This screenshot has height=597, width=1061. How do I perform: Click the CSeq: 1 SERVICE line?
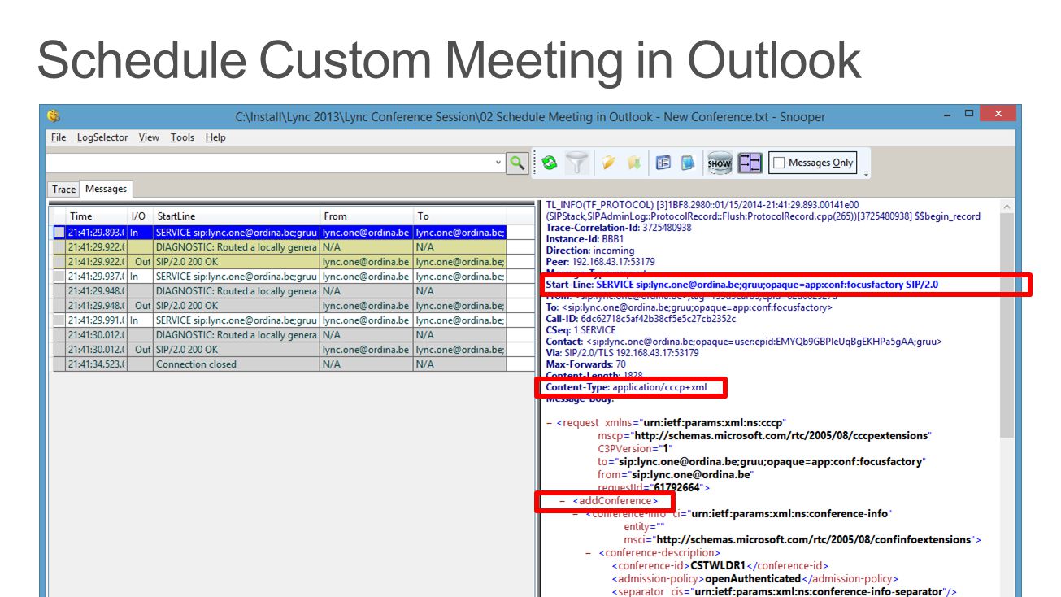point(581,330)
